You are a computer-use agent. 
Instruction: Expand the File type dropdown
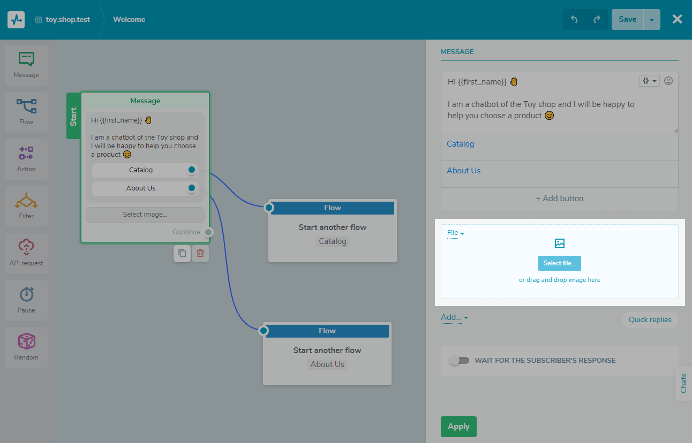456,233
